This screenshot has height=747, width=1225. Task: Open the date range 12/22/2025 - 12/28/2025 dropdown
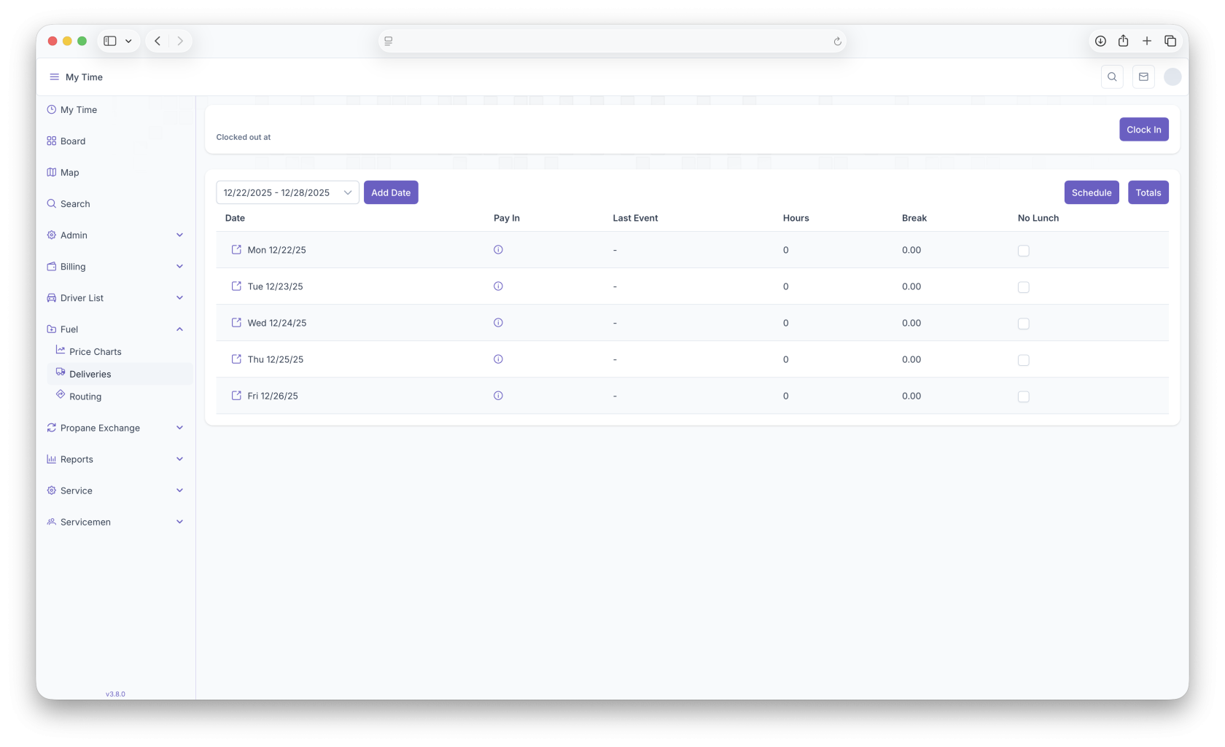click(x=287, y=192)
